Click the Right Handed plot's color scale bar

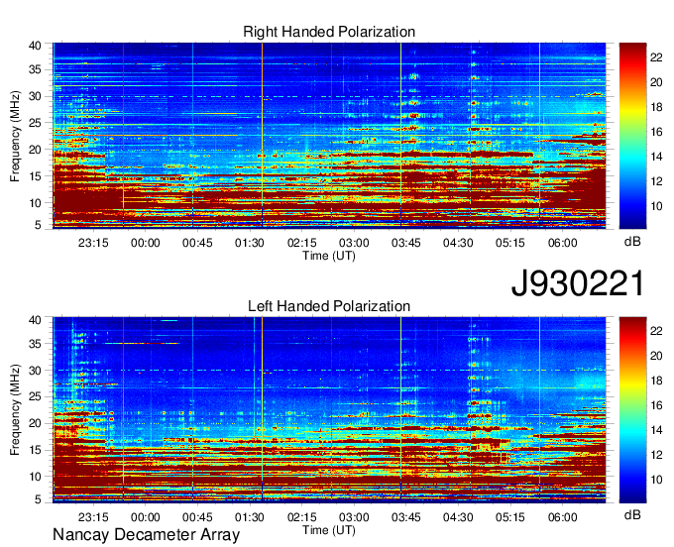(x=632, y=136)
